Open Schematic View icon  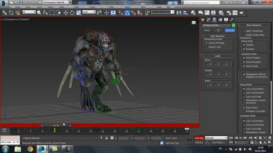click(213, 13)
